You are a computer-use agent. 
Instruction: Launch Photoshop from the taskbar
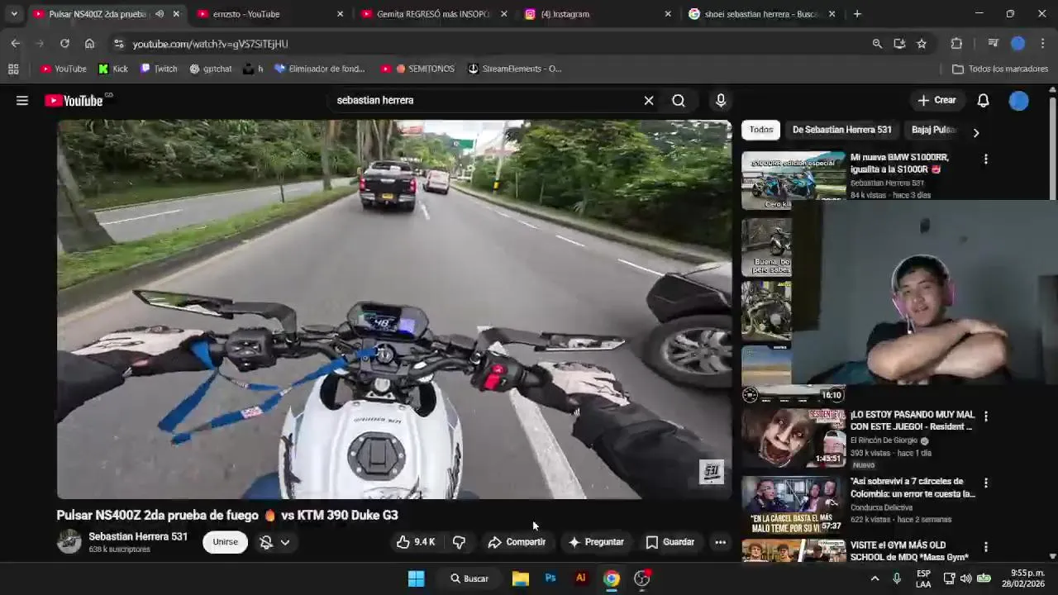550,578
